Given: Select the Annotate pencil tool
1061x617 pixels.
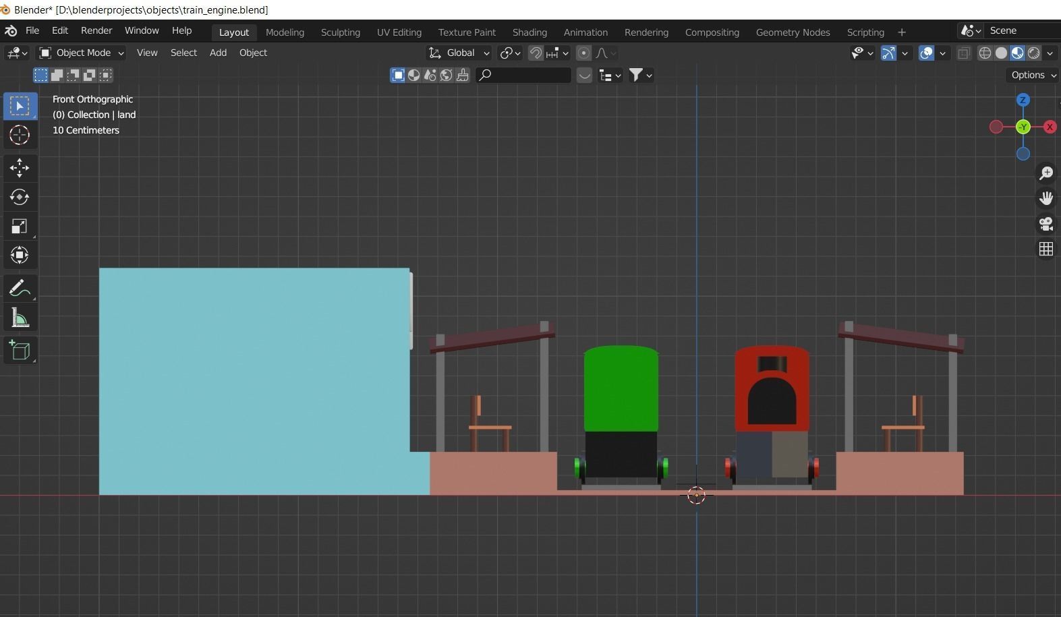Looking at the screenshot, I should click(x=20, y=289).
